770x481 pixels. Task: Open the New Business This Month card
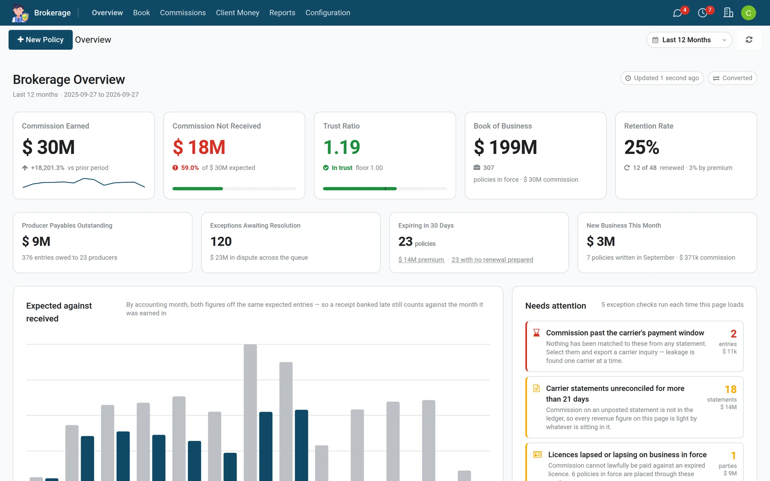667,243
